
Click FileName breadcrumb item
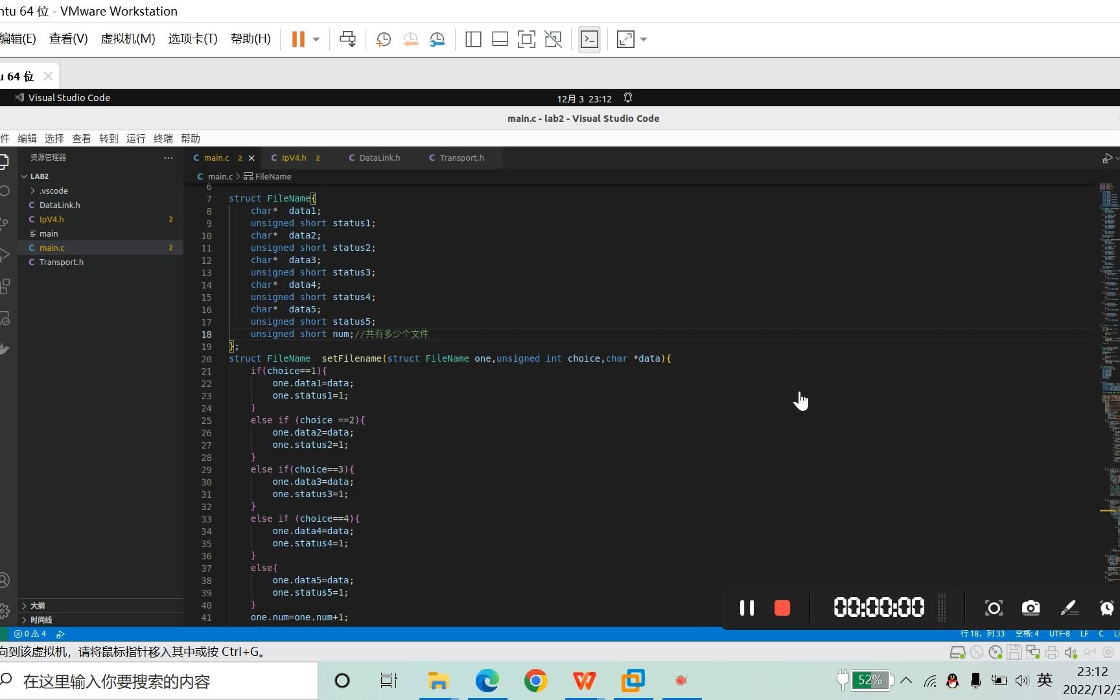pyautogui.click(x=268, y=176)
